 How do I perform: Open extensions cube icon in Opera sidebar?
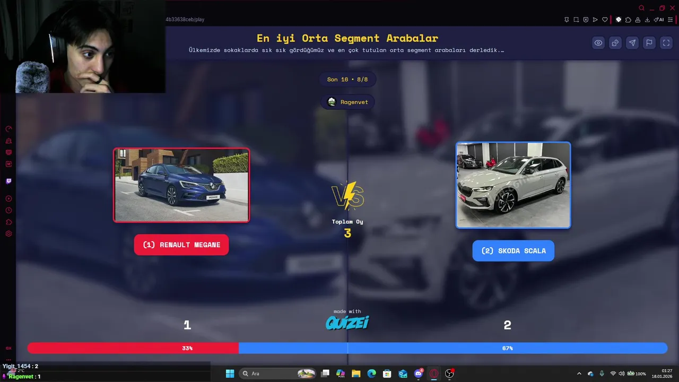tap(8, 222)
